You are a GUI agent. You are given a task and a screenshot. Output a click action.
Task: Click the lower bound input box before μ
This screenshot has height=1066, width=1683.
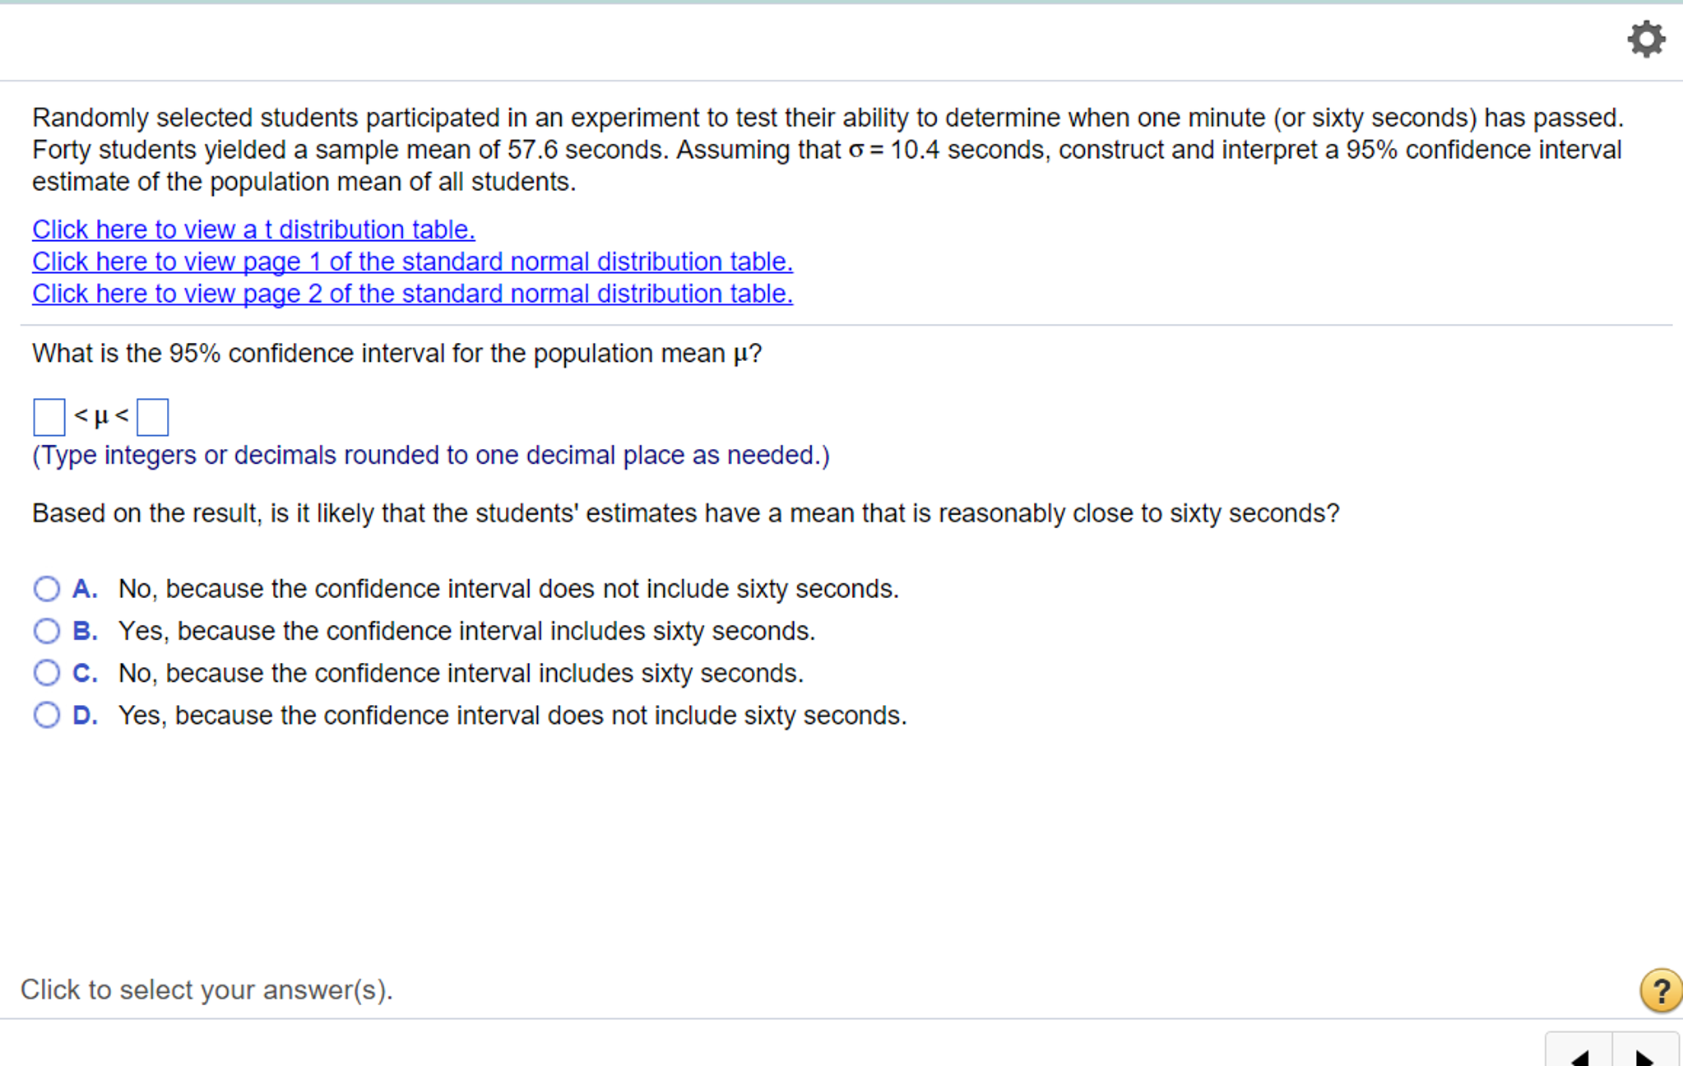tap(49, 417)
